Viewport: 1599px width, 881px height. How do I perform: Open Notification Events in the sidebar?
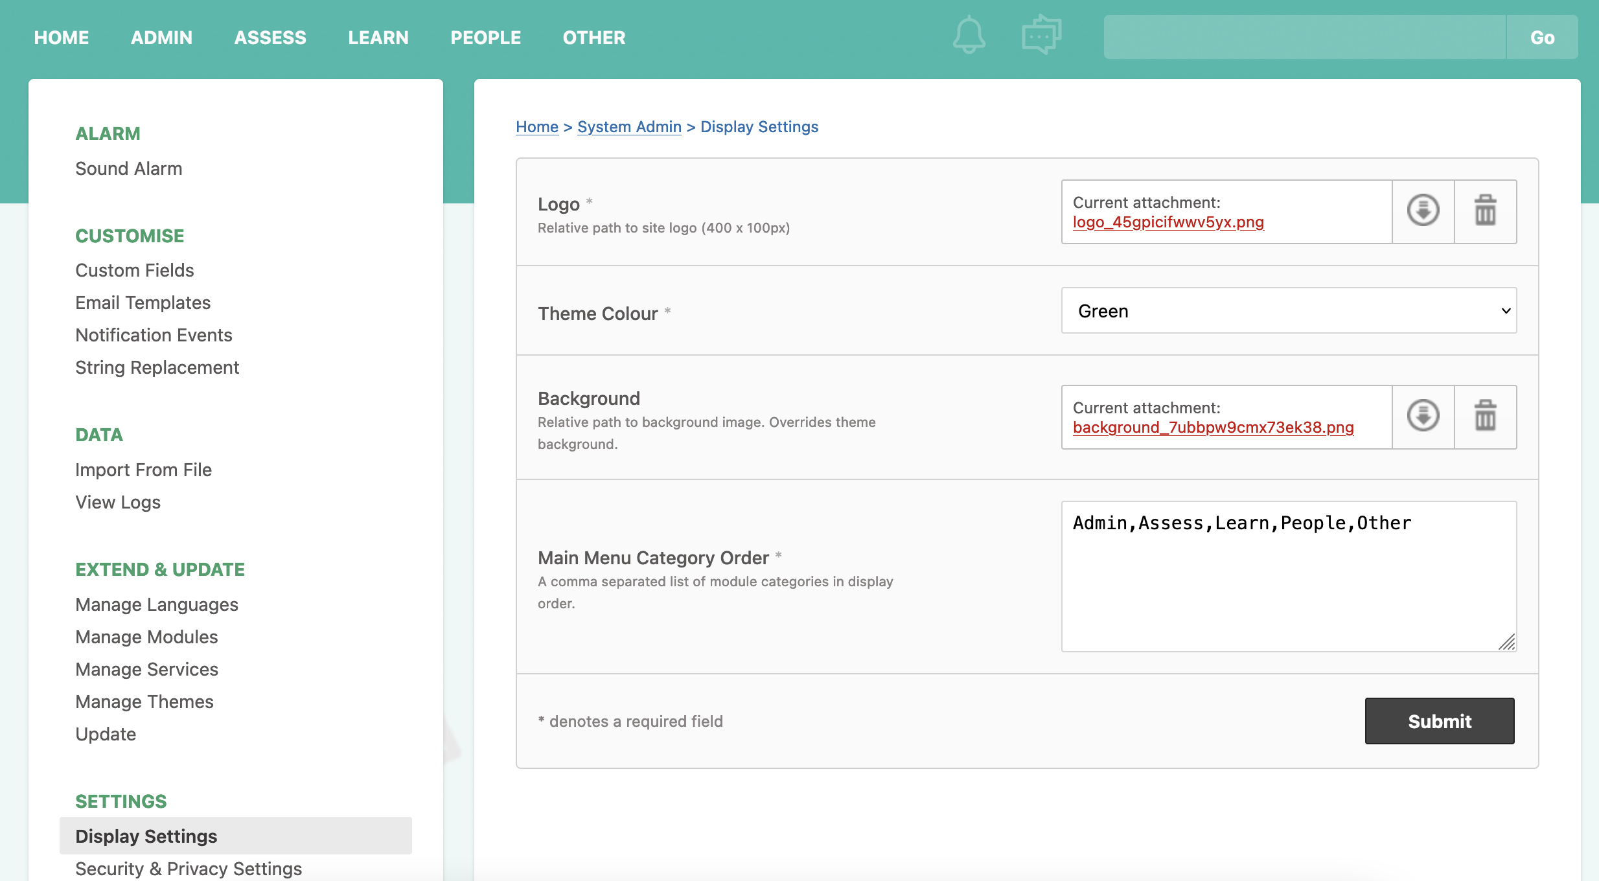[x=154, y=335]
